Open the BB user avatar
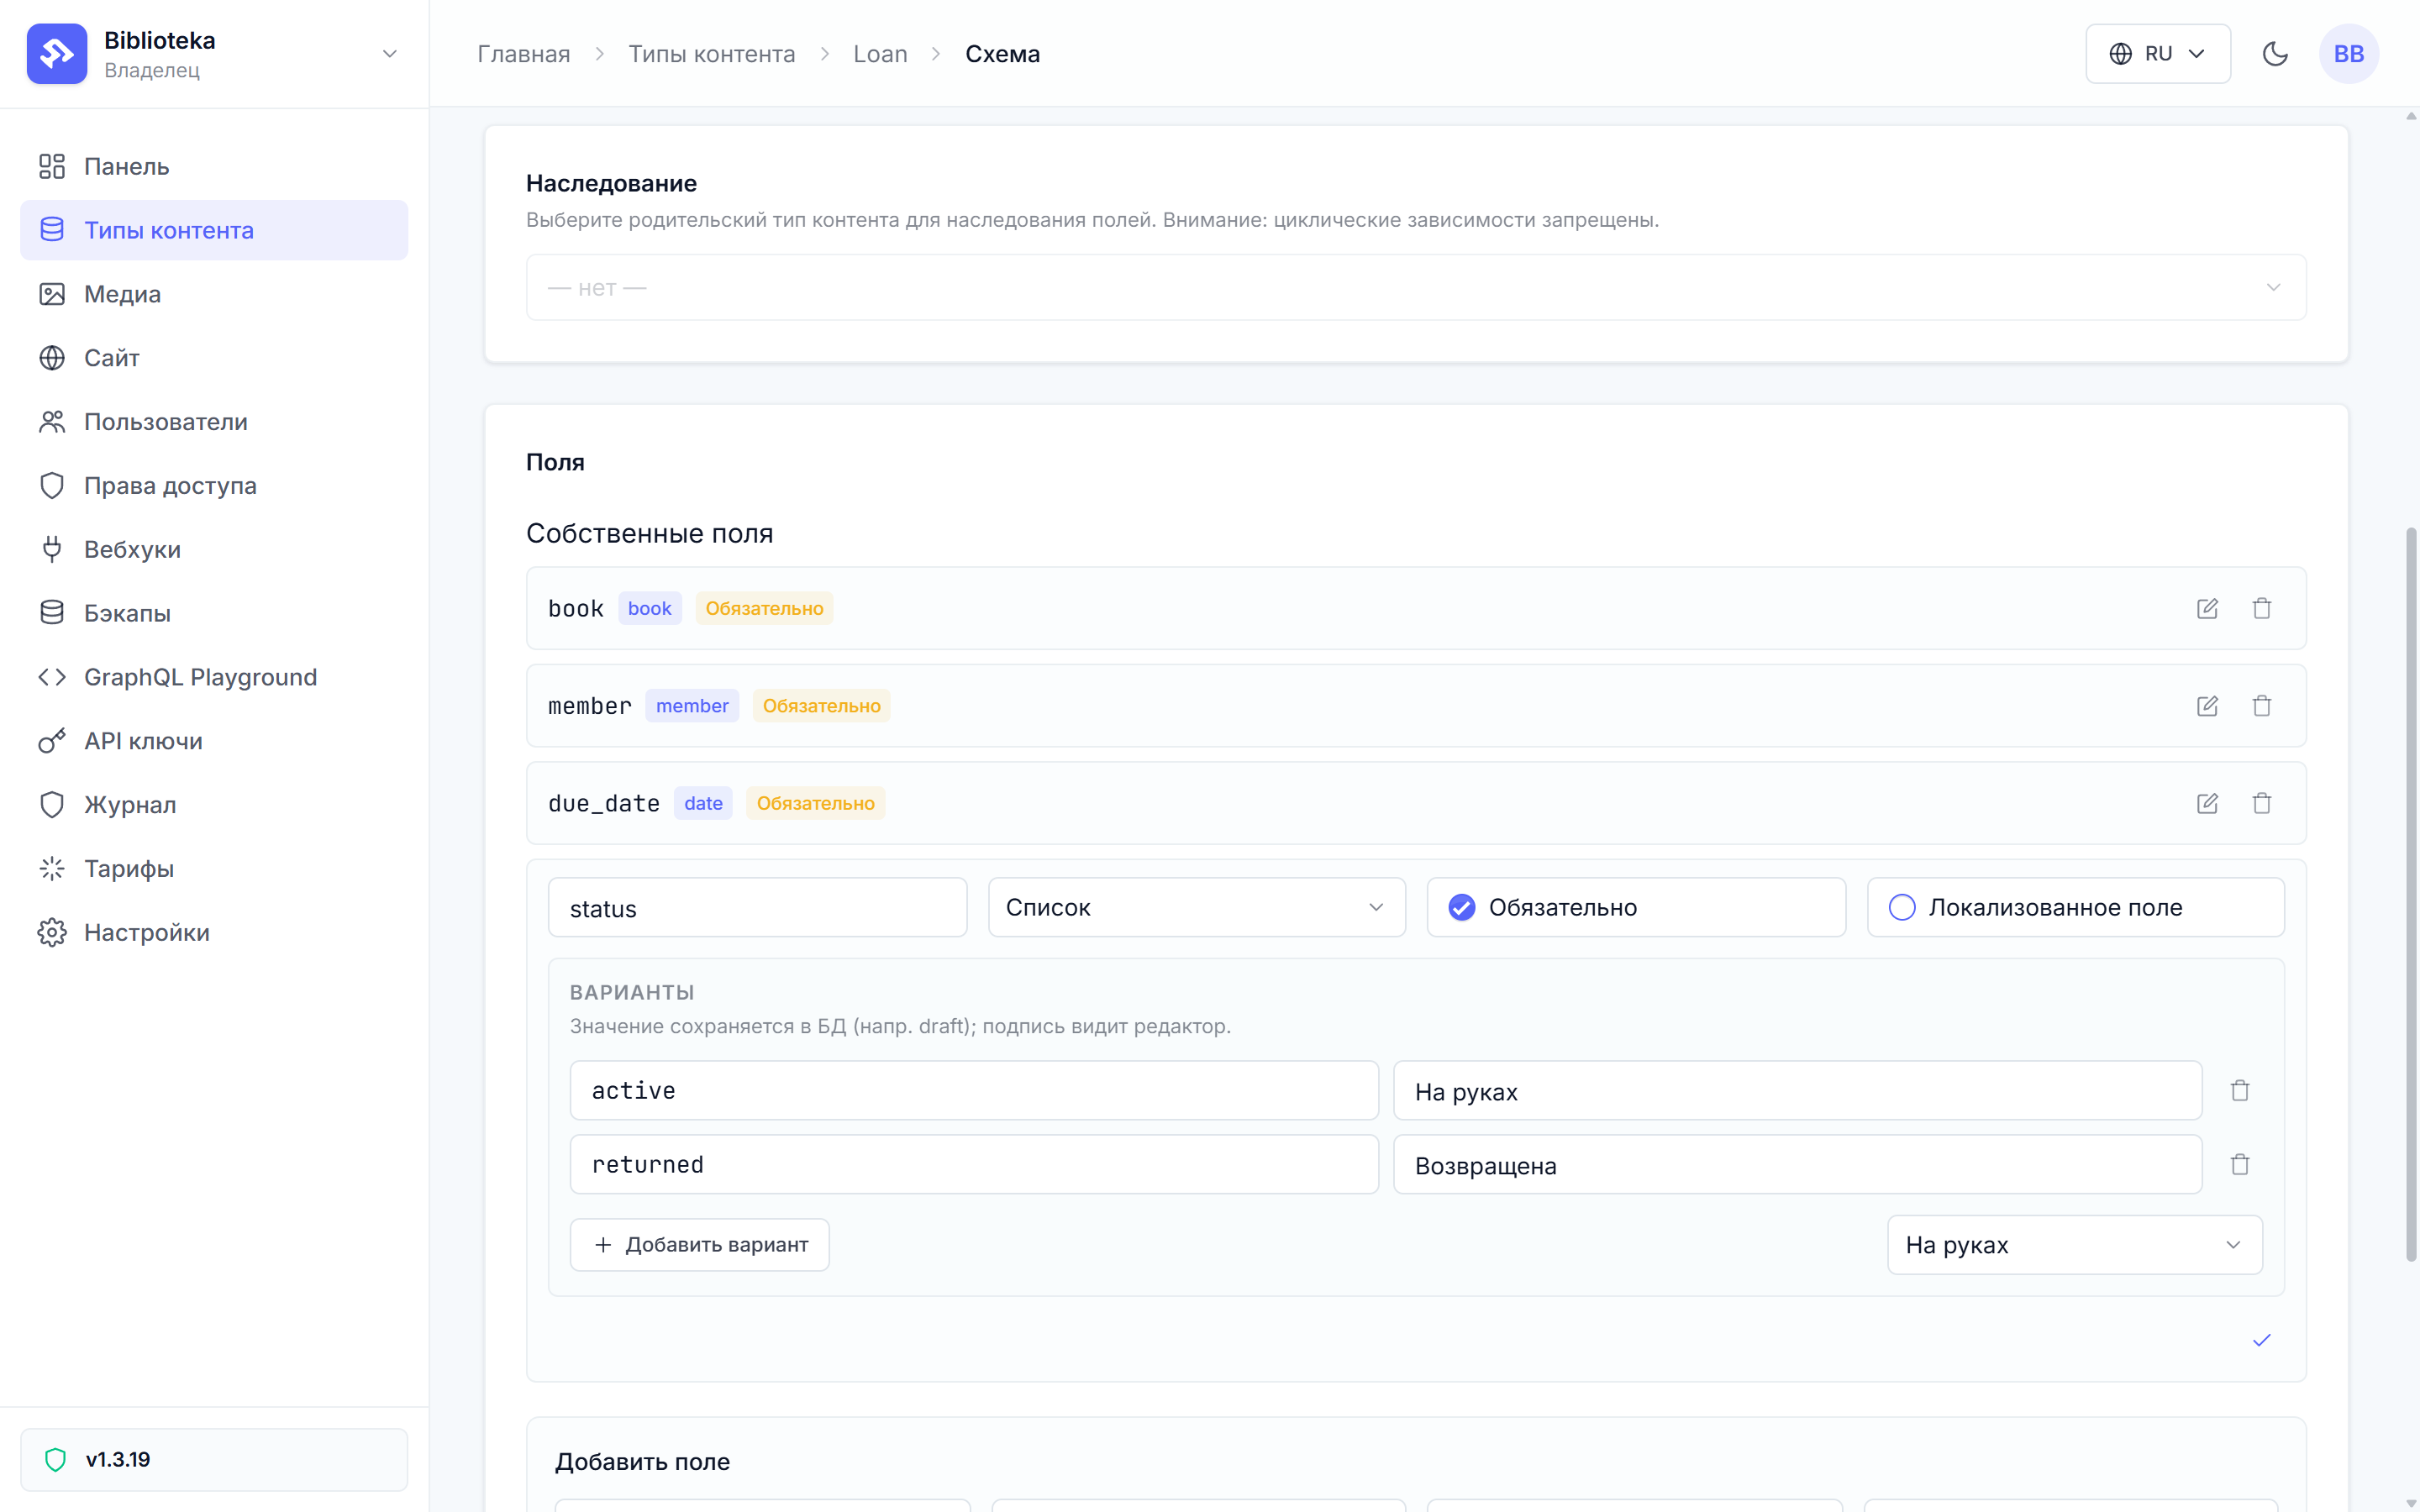The width and height of the screenshot is (2420, 1512). [x=2348, y=54]
